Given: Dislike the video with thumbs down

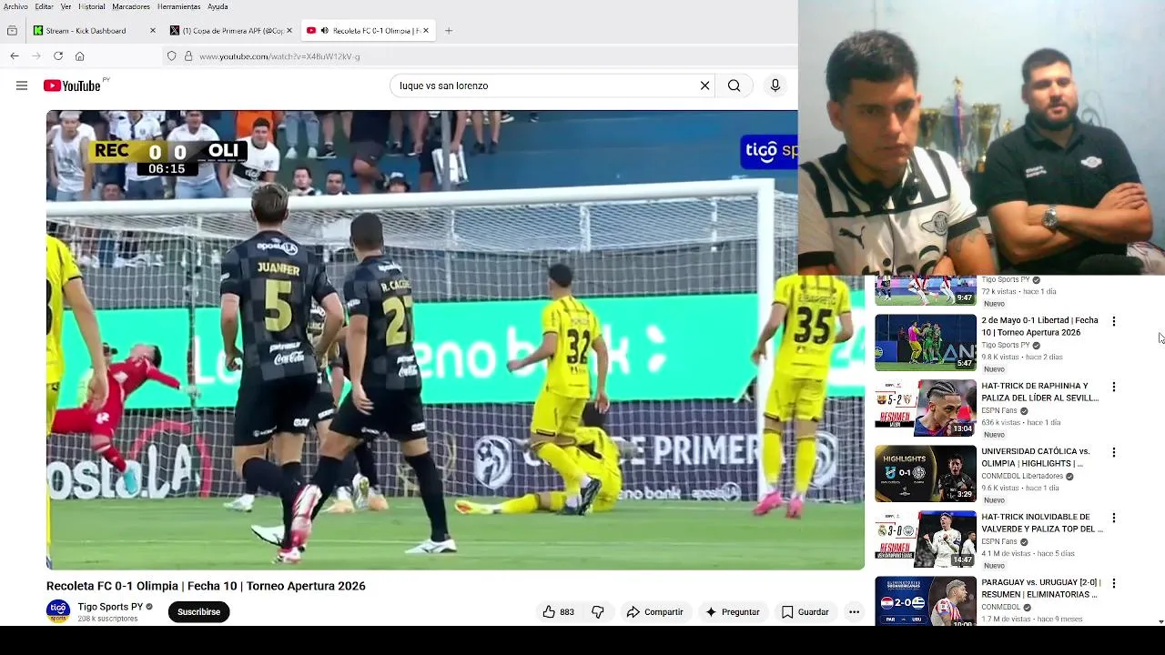Looking at the screenshot, I should coord(598,612).
